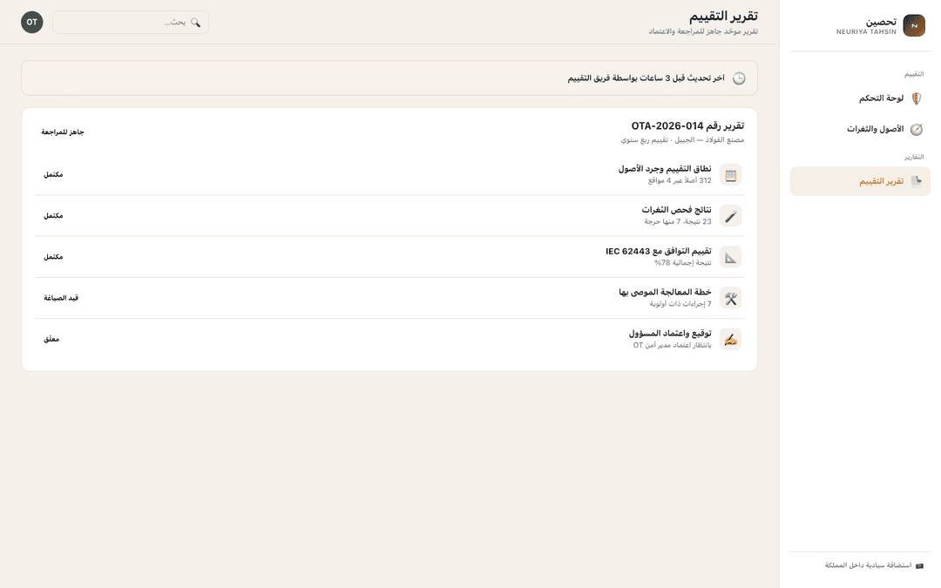Image resolution: width=941 pixels, height=588 pixels.
Task: Click the معلّق status on approval row
Action: [x=51, y=339]
